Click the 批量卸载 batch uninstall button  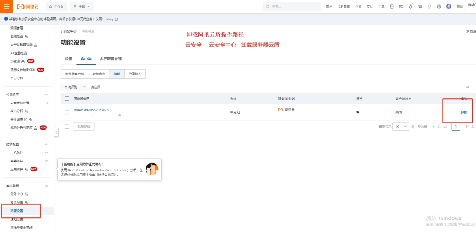(84, 126)
